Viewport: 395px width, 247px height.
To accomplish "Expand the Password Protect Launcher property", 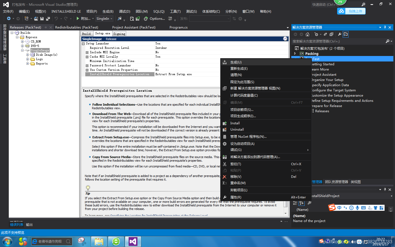I will pyautogui.click(x=87, y=66).
